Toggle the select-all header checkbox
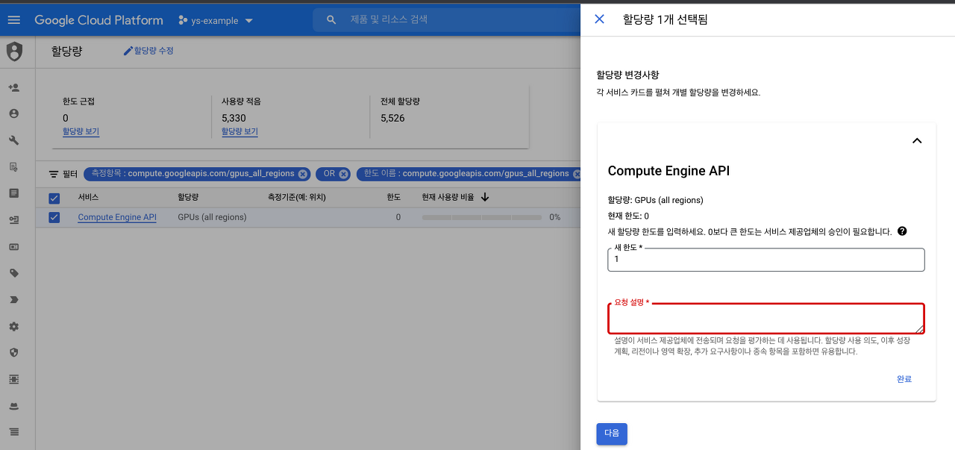The height and width of the screenshot is (450, 955). pyautogui.click(x=54, y=198)
